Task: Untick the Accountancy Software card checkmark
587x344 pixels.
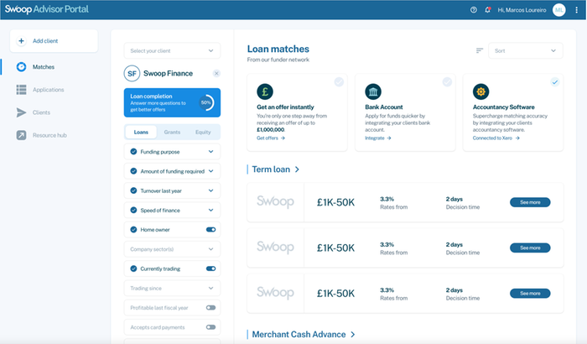Action: (x=555, y=82)
